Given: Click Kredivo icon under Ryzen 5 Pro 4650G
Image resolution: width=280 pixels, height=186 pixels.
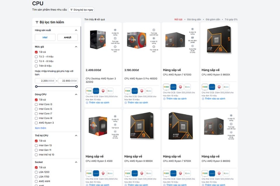Looking at the screenshot, I should point(149,91).
